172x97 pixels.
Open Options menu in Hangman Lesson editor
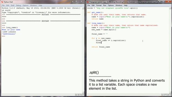tap(111, 5)
